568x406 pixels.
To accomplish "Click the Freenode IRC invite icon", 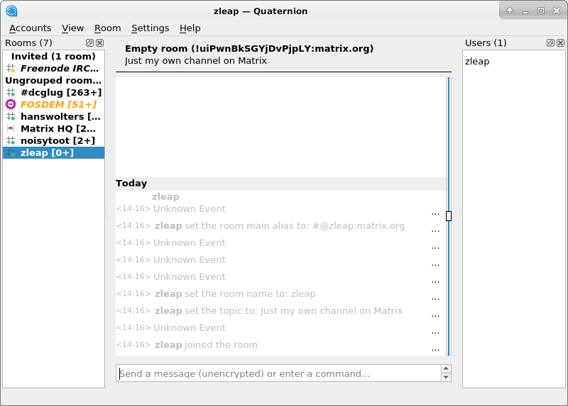I will tap(11, 68).
